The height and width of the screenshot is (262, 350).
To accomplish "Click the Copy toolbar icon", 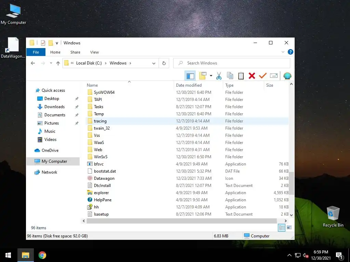I will (x=230, y=76).
